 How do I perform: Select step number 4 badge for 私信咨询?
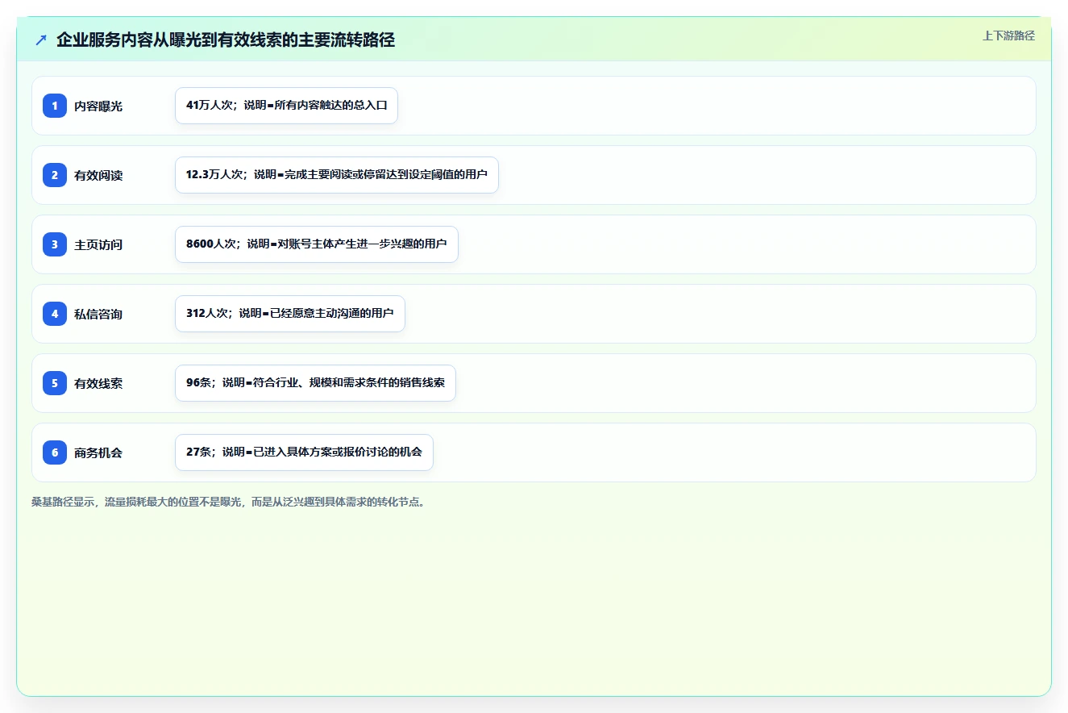point(55,314)
